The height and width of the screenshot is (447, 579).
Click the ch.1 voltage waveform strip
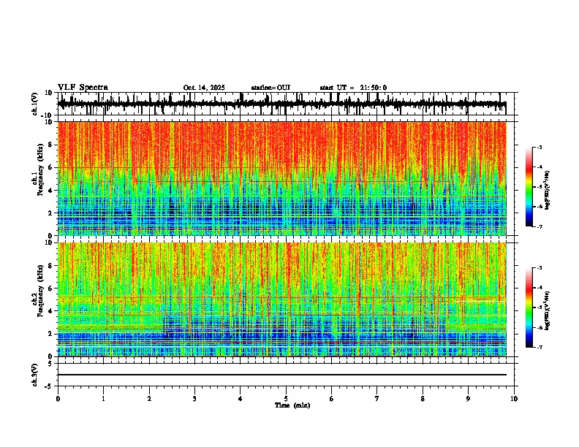tap(281, 104)
